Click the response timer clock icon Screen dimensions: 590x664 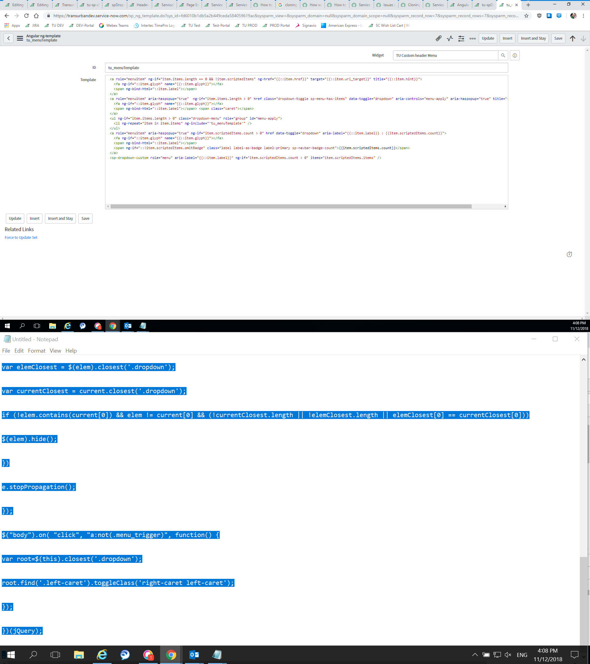pos(569,254)
